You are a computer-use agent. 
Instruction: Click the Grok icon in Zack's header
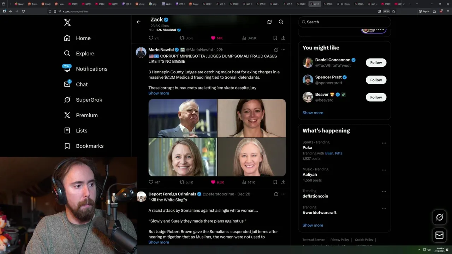pyautogui.click(x=269, y=22)
